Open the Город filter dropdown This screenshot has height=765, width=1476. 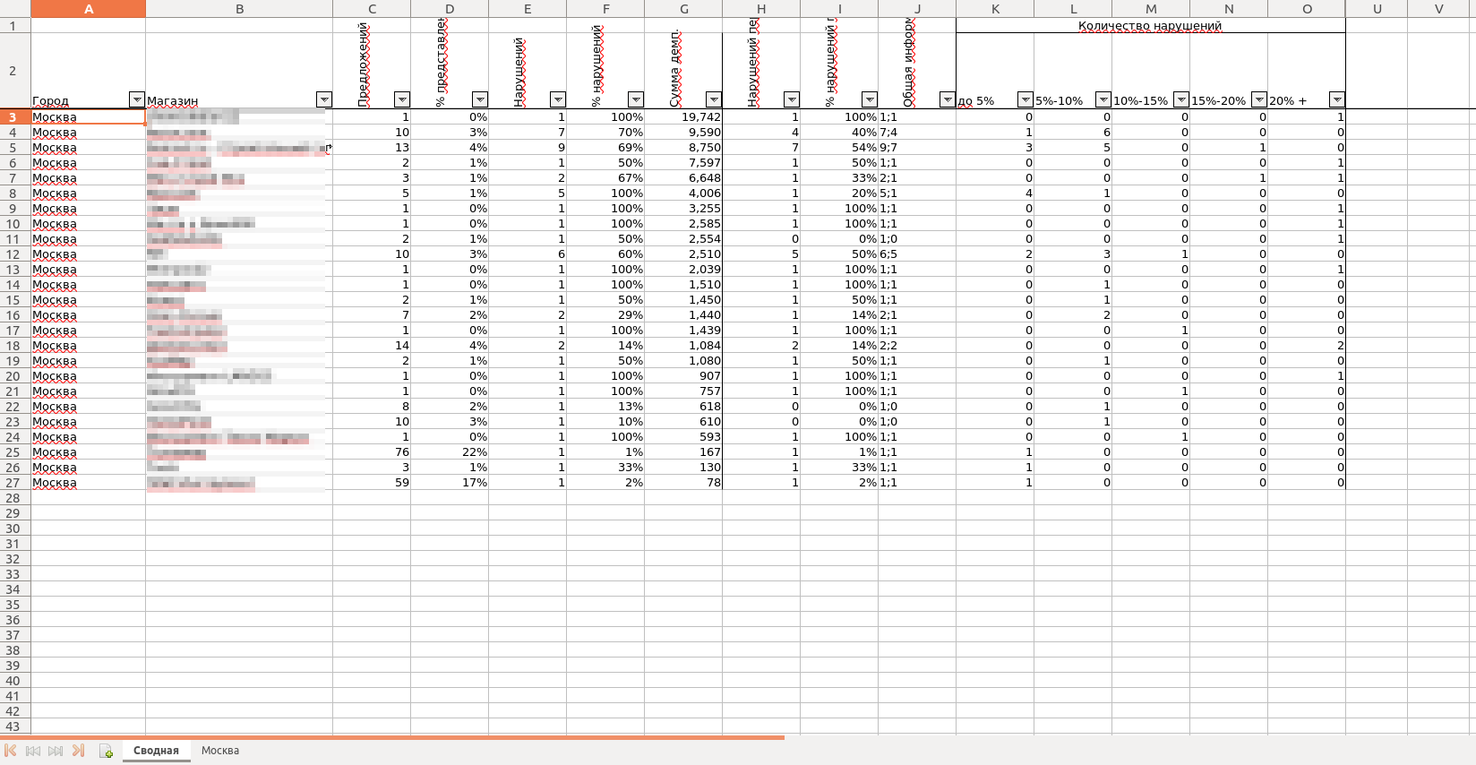point(136,99)
